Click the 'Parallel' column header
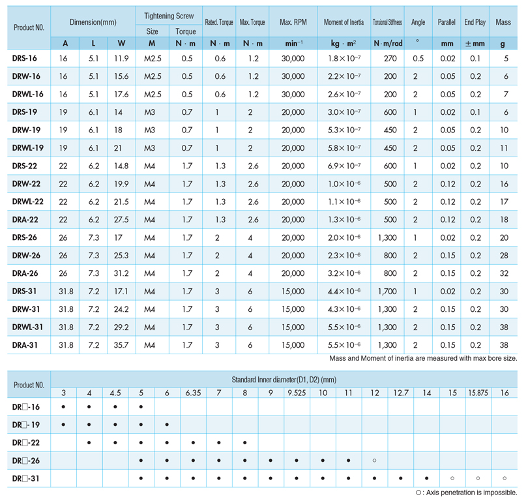Viewport: 528px width, 501px height. click(447, 22)
